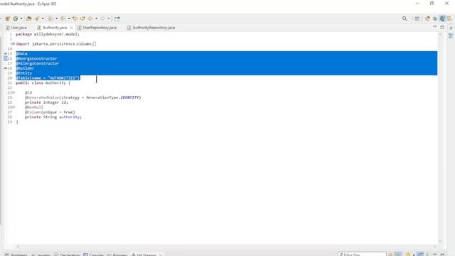Minimize the editor area
The width and height of the screenshot is (455, 256).
coord(434,27)
